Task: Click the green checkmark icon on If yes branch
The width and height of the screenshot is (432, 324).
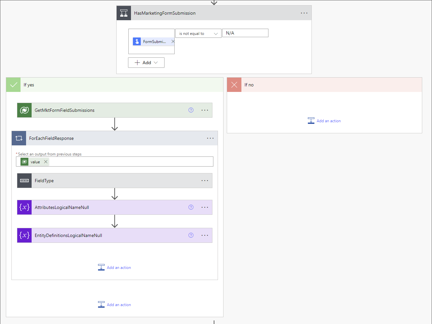Action: pos(13,84)
